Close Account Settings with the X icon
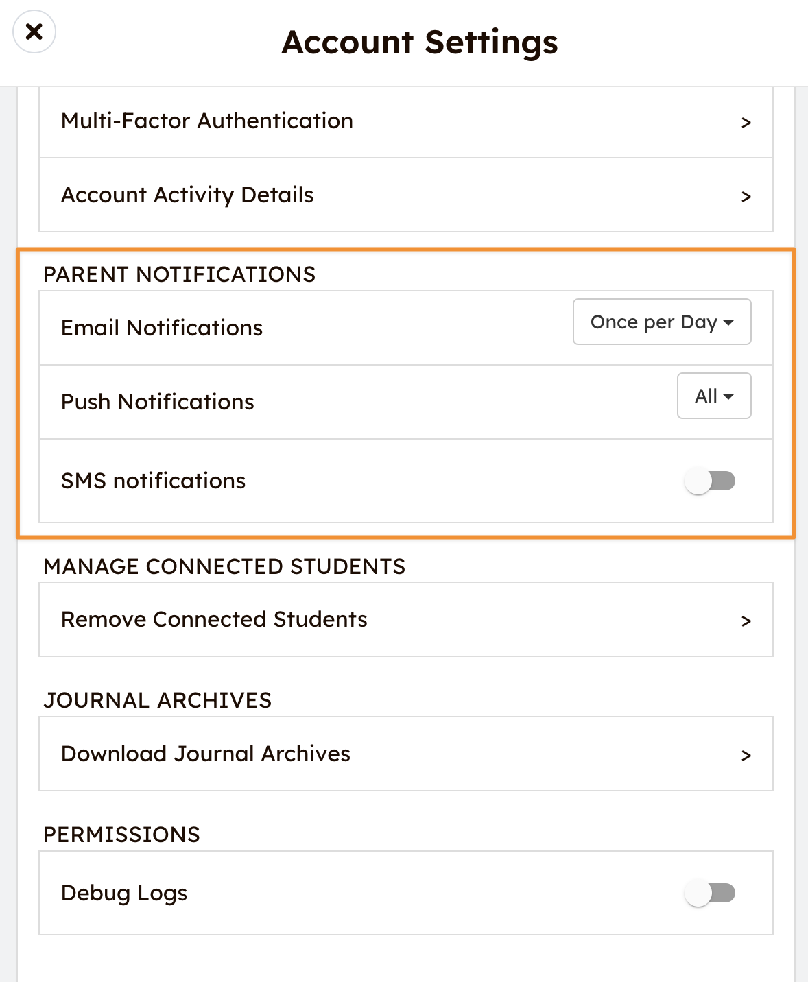 point(34,32)
